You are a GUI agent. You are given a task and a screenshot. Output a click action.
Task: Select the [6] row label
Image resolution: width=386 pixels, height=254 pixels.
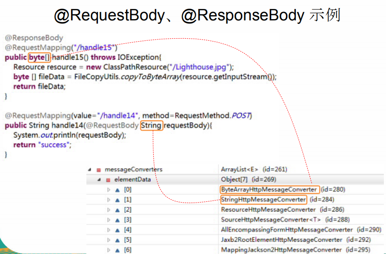pyautogui.click(x=128, y=250)
